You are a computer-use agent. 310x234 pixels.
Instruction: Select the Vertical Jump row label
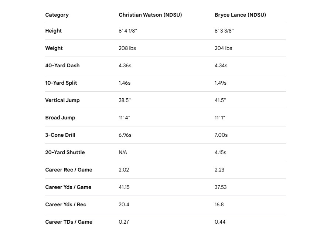point(62,100)
